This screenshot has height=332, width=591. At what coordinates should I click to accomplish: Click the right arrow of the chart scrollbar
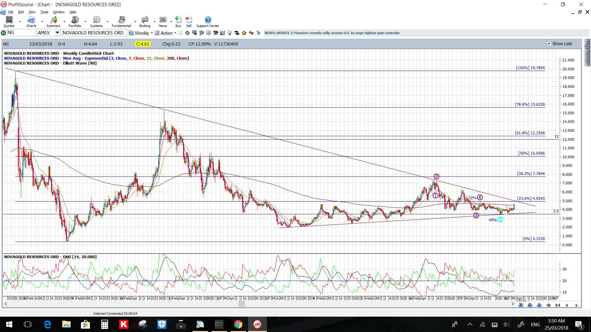pyautogui.click(x=513, y=304)
